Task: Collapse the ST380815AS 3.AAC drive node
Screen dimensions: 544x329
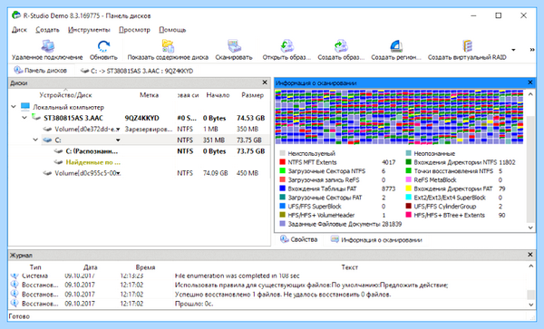Action: 24,118
